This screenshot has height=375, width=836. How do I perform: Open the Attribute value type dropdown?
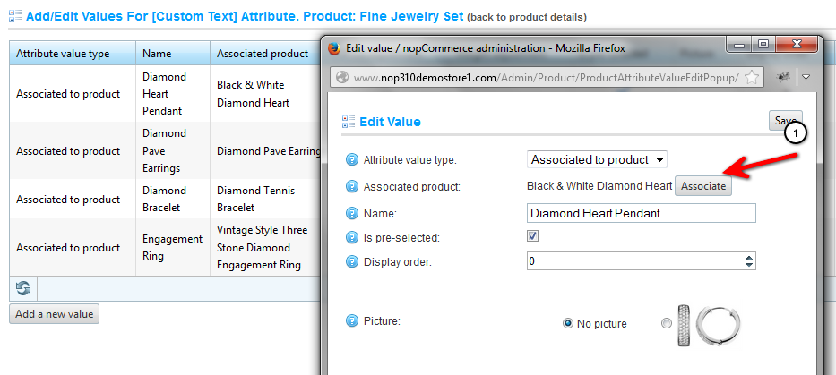click(597, 160)
